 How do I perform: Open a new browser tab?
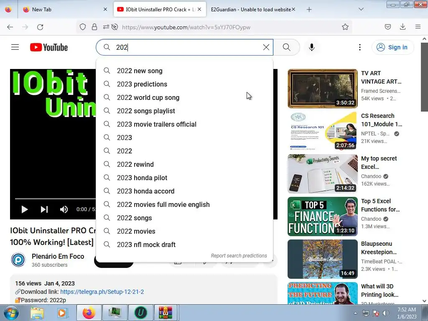[309, 10]
